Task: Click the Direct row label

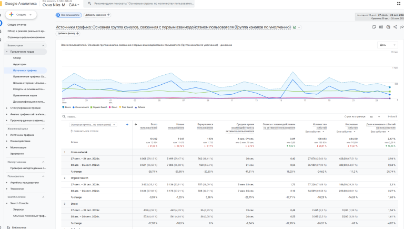Action: (x=74, y=204)
